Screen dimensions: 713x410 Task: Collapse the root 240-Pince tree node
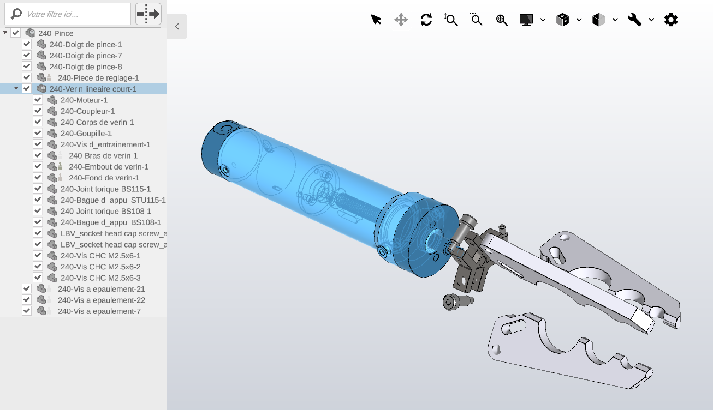[5, 33]
